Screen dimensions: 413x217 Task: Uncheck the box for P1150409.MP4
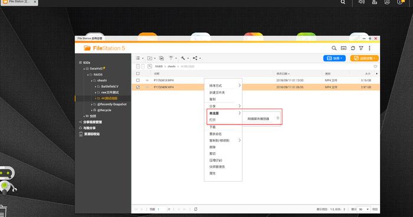(x=137, y=87)
